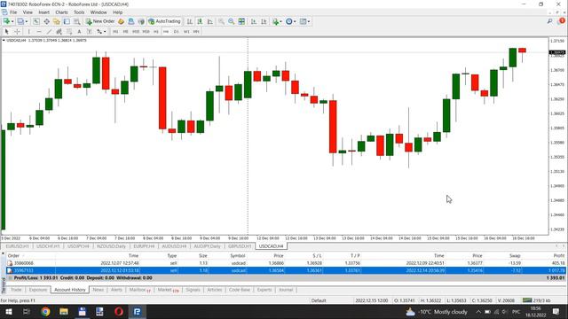
Task: Open the Periods clock icon
Action: [x=289, y=21]
